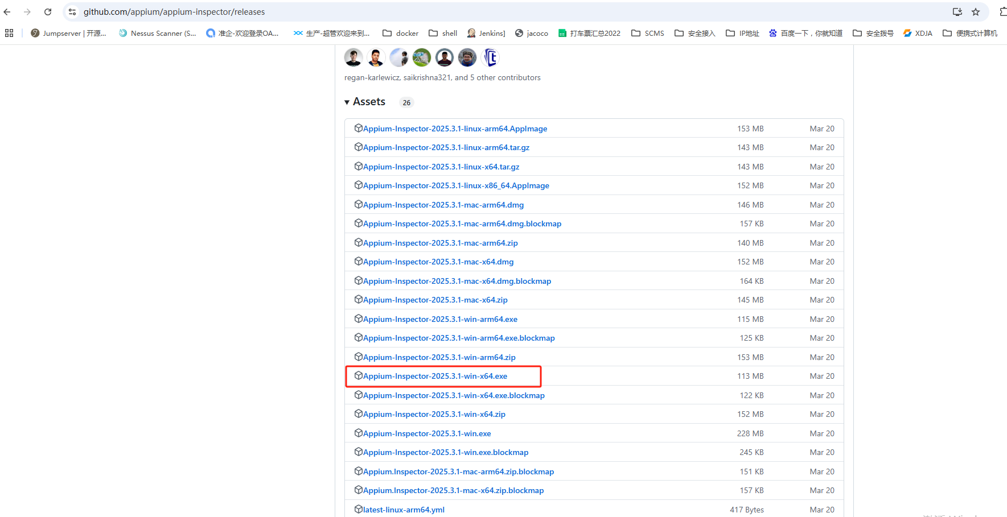The image size is (1007, 517).
Task: Reload the GitHub releases page
Action: tap(48, 11)
